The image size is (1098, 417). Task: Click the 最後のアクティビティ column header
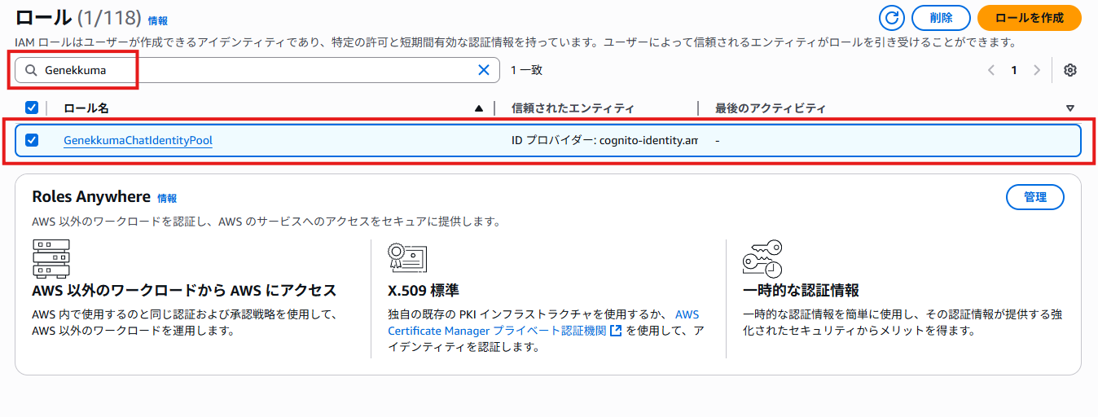[771, 108]
